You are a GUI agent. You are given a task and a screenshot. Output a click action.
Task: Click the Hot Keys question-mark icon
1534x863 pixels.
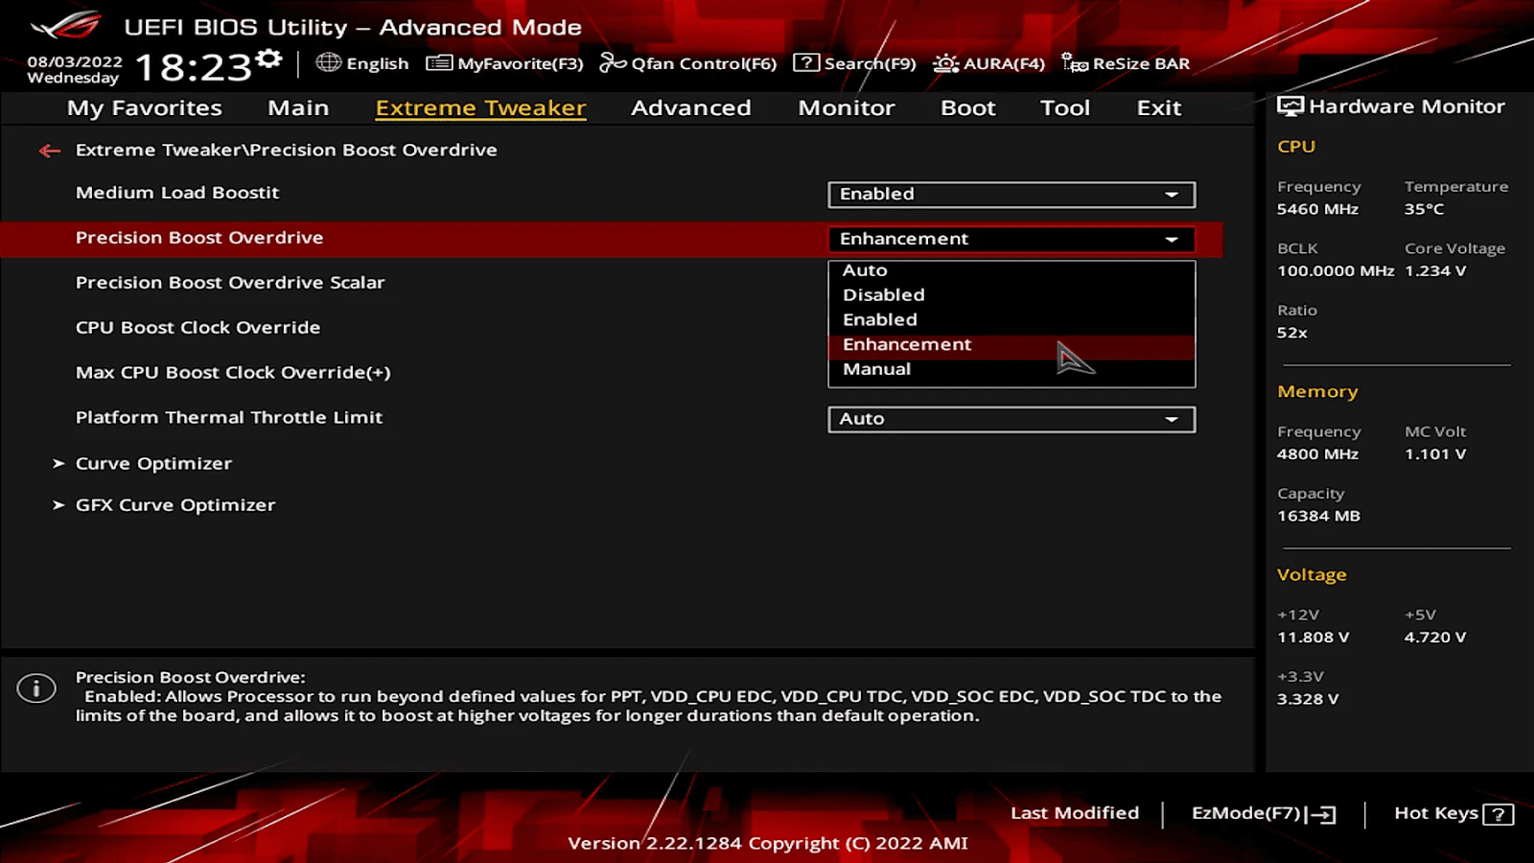(1498, 814)
